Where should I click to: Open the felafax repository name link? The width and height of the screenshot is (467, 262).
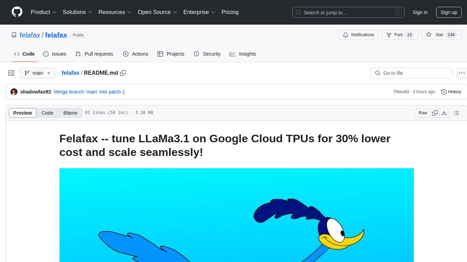click(56, 35)
